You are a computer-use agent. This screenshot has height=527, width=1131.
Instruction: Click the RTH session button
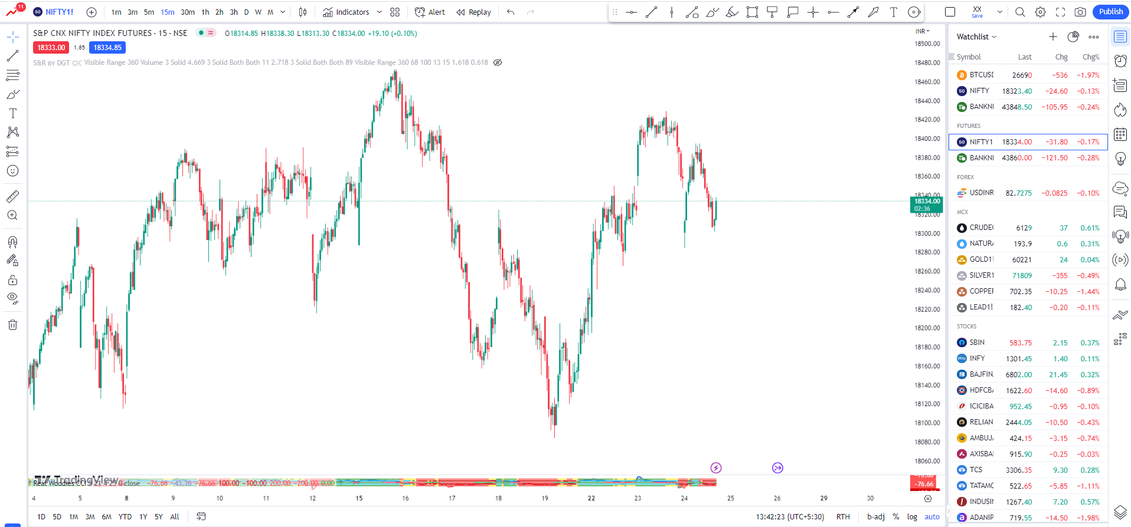tap(843, 517)
